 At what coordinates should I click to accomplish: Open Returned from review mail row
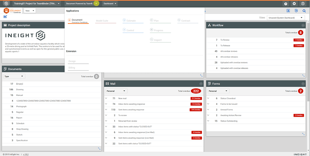tap(154, 121)
